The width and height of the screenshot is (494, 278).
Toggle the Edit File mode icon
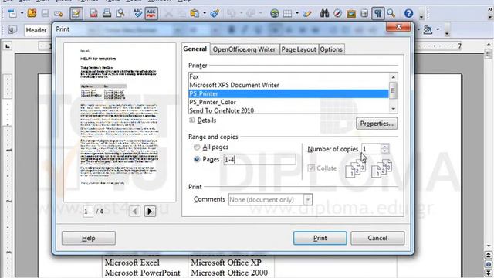pyautogui.click(x=76, y=13)
